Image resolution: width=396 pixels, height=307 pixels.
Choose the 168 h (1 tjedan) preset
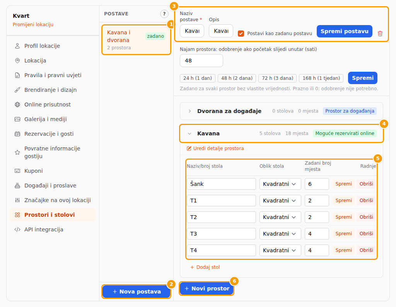click(x=321, y=78)
